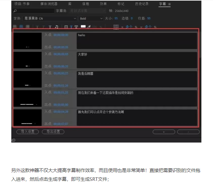Edit hello caption text box
This screenshot has width=213, height=189.
click(137, 41)
